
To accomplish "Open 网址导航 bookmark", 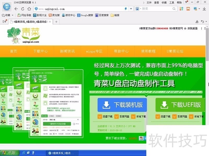I will pos(24,15).
